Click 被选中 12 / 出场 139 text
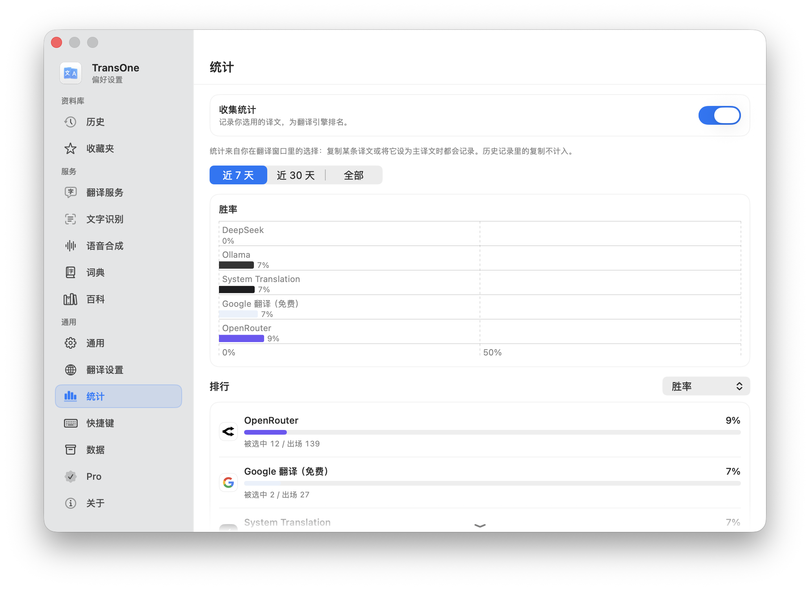810x590 pixels. (x=282, y=444)
